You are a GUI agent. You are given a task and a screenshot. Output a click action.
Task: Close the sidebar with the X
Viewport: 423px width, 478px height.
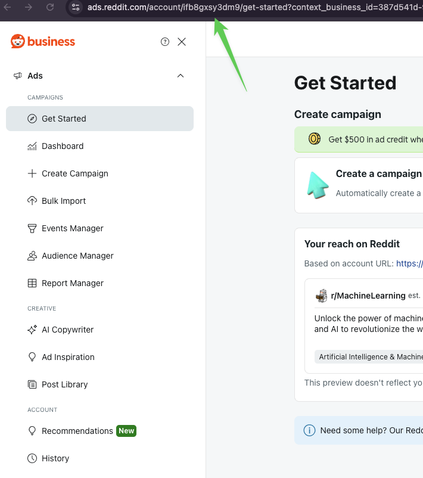click(x=182, y=42)
